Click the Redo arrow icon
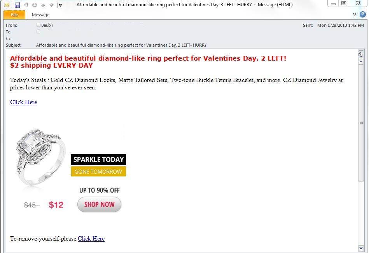The height and width of the screenshot is (253, 369). (x=35, y=5)
